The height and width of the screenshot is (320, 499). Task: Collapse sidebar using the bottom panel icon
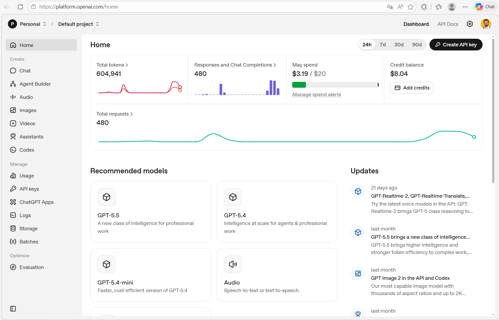(13, 309)
